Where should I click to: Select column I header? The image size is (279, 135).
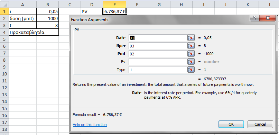tap(203, 4)
